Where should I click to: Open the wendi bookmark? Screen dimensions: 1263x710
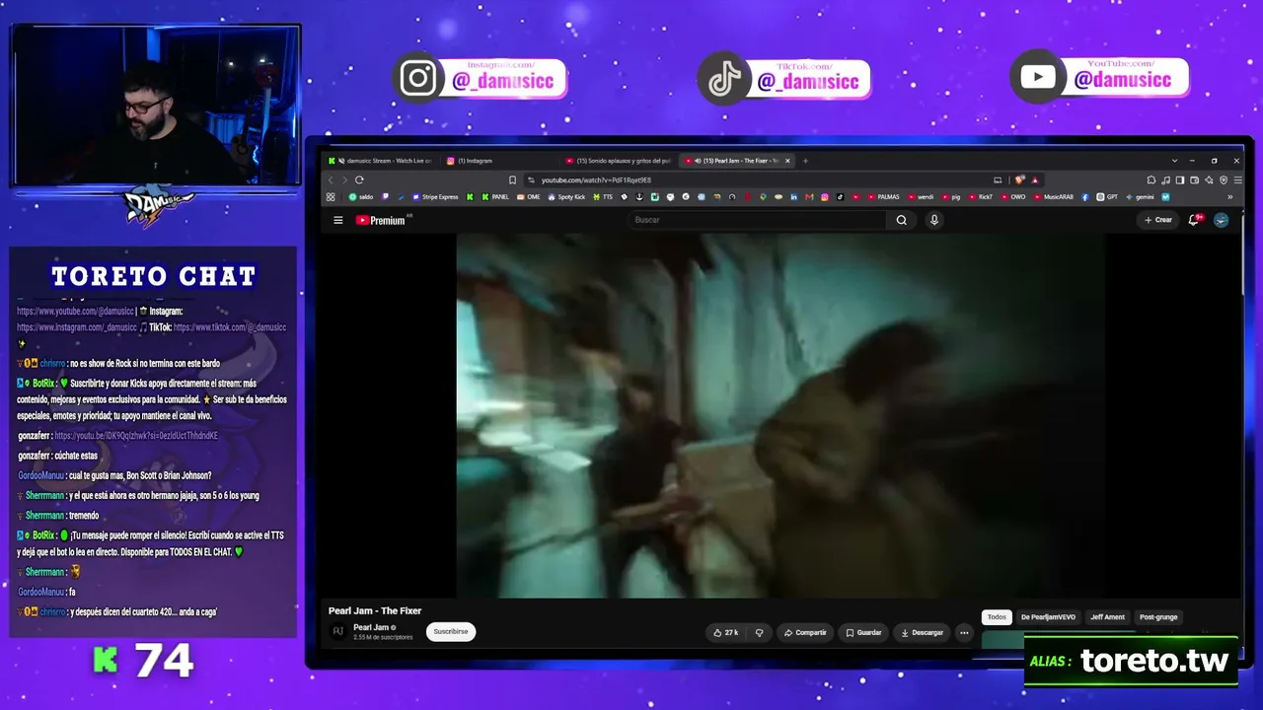point(920,197)
